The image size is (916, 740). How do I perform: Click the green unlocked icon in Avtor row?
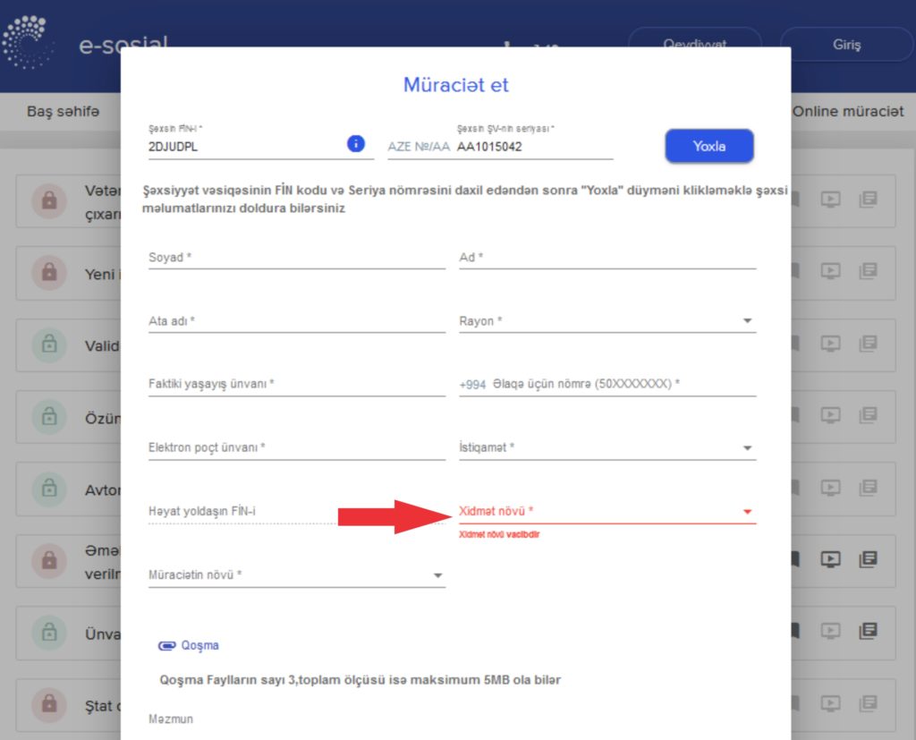(49, 489)
